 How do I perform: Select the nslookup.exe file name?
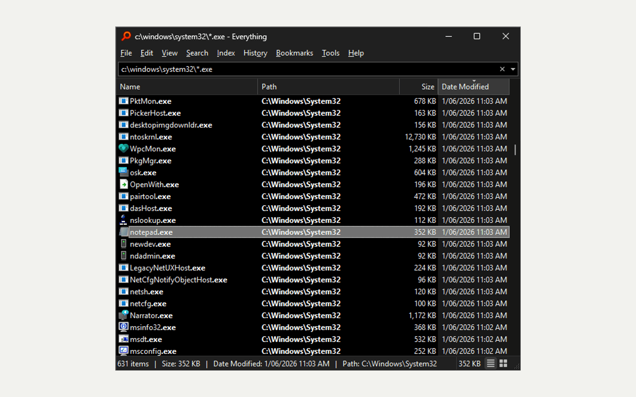(x=153, y=220)
